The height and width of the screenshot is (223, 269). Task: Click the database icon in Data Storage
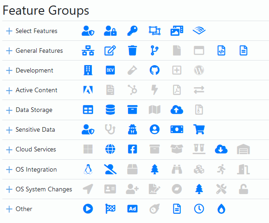click(110, 110)
